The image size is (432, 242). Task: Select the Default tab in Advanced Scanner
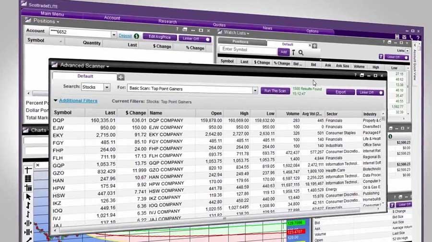coord(85,76)
